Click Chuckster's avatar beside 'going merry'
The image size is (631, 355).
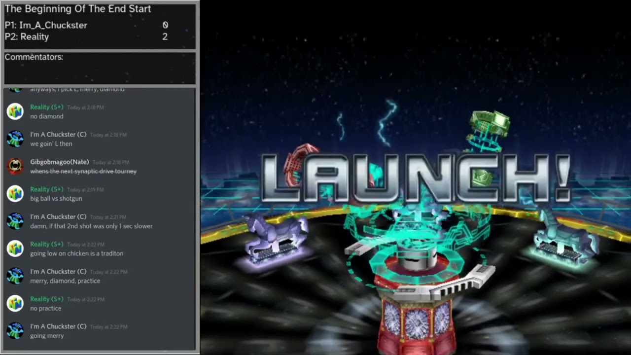click(15, 331)
